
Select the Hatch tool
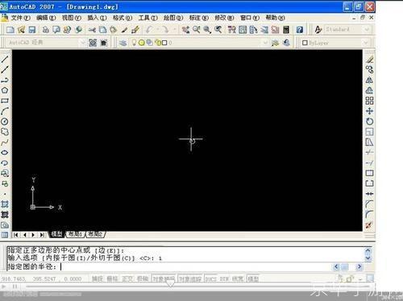click(x=5, y=204)
